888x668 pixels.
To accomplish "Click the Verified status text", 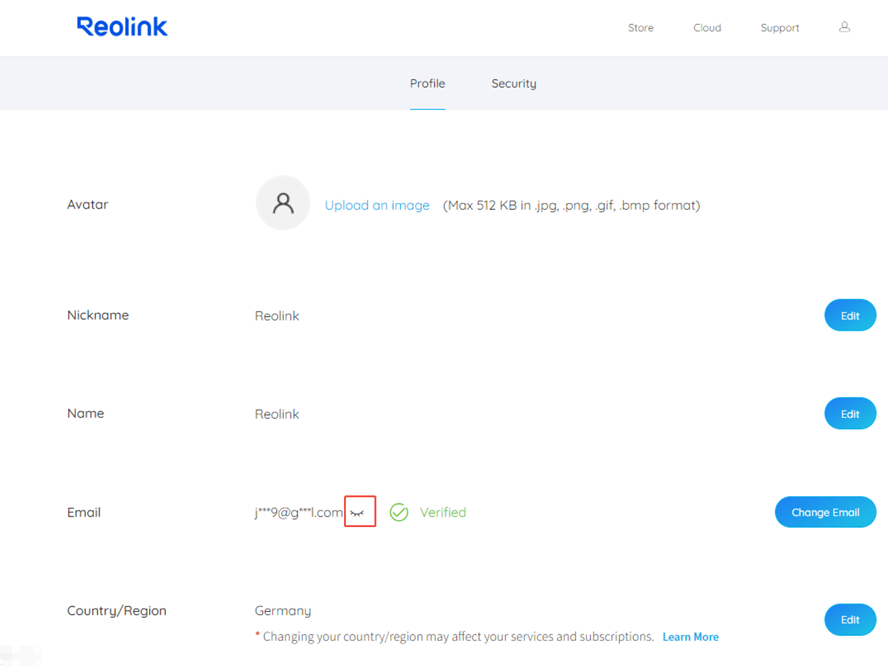I will (443, 512).
